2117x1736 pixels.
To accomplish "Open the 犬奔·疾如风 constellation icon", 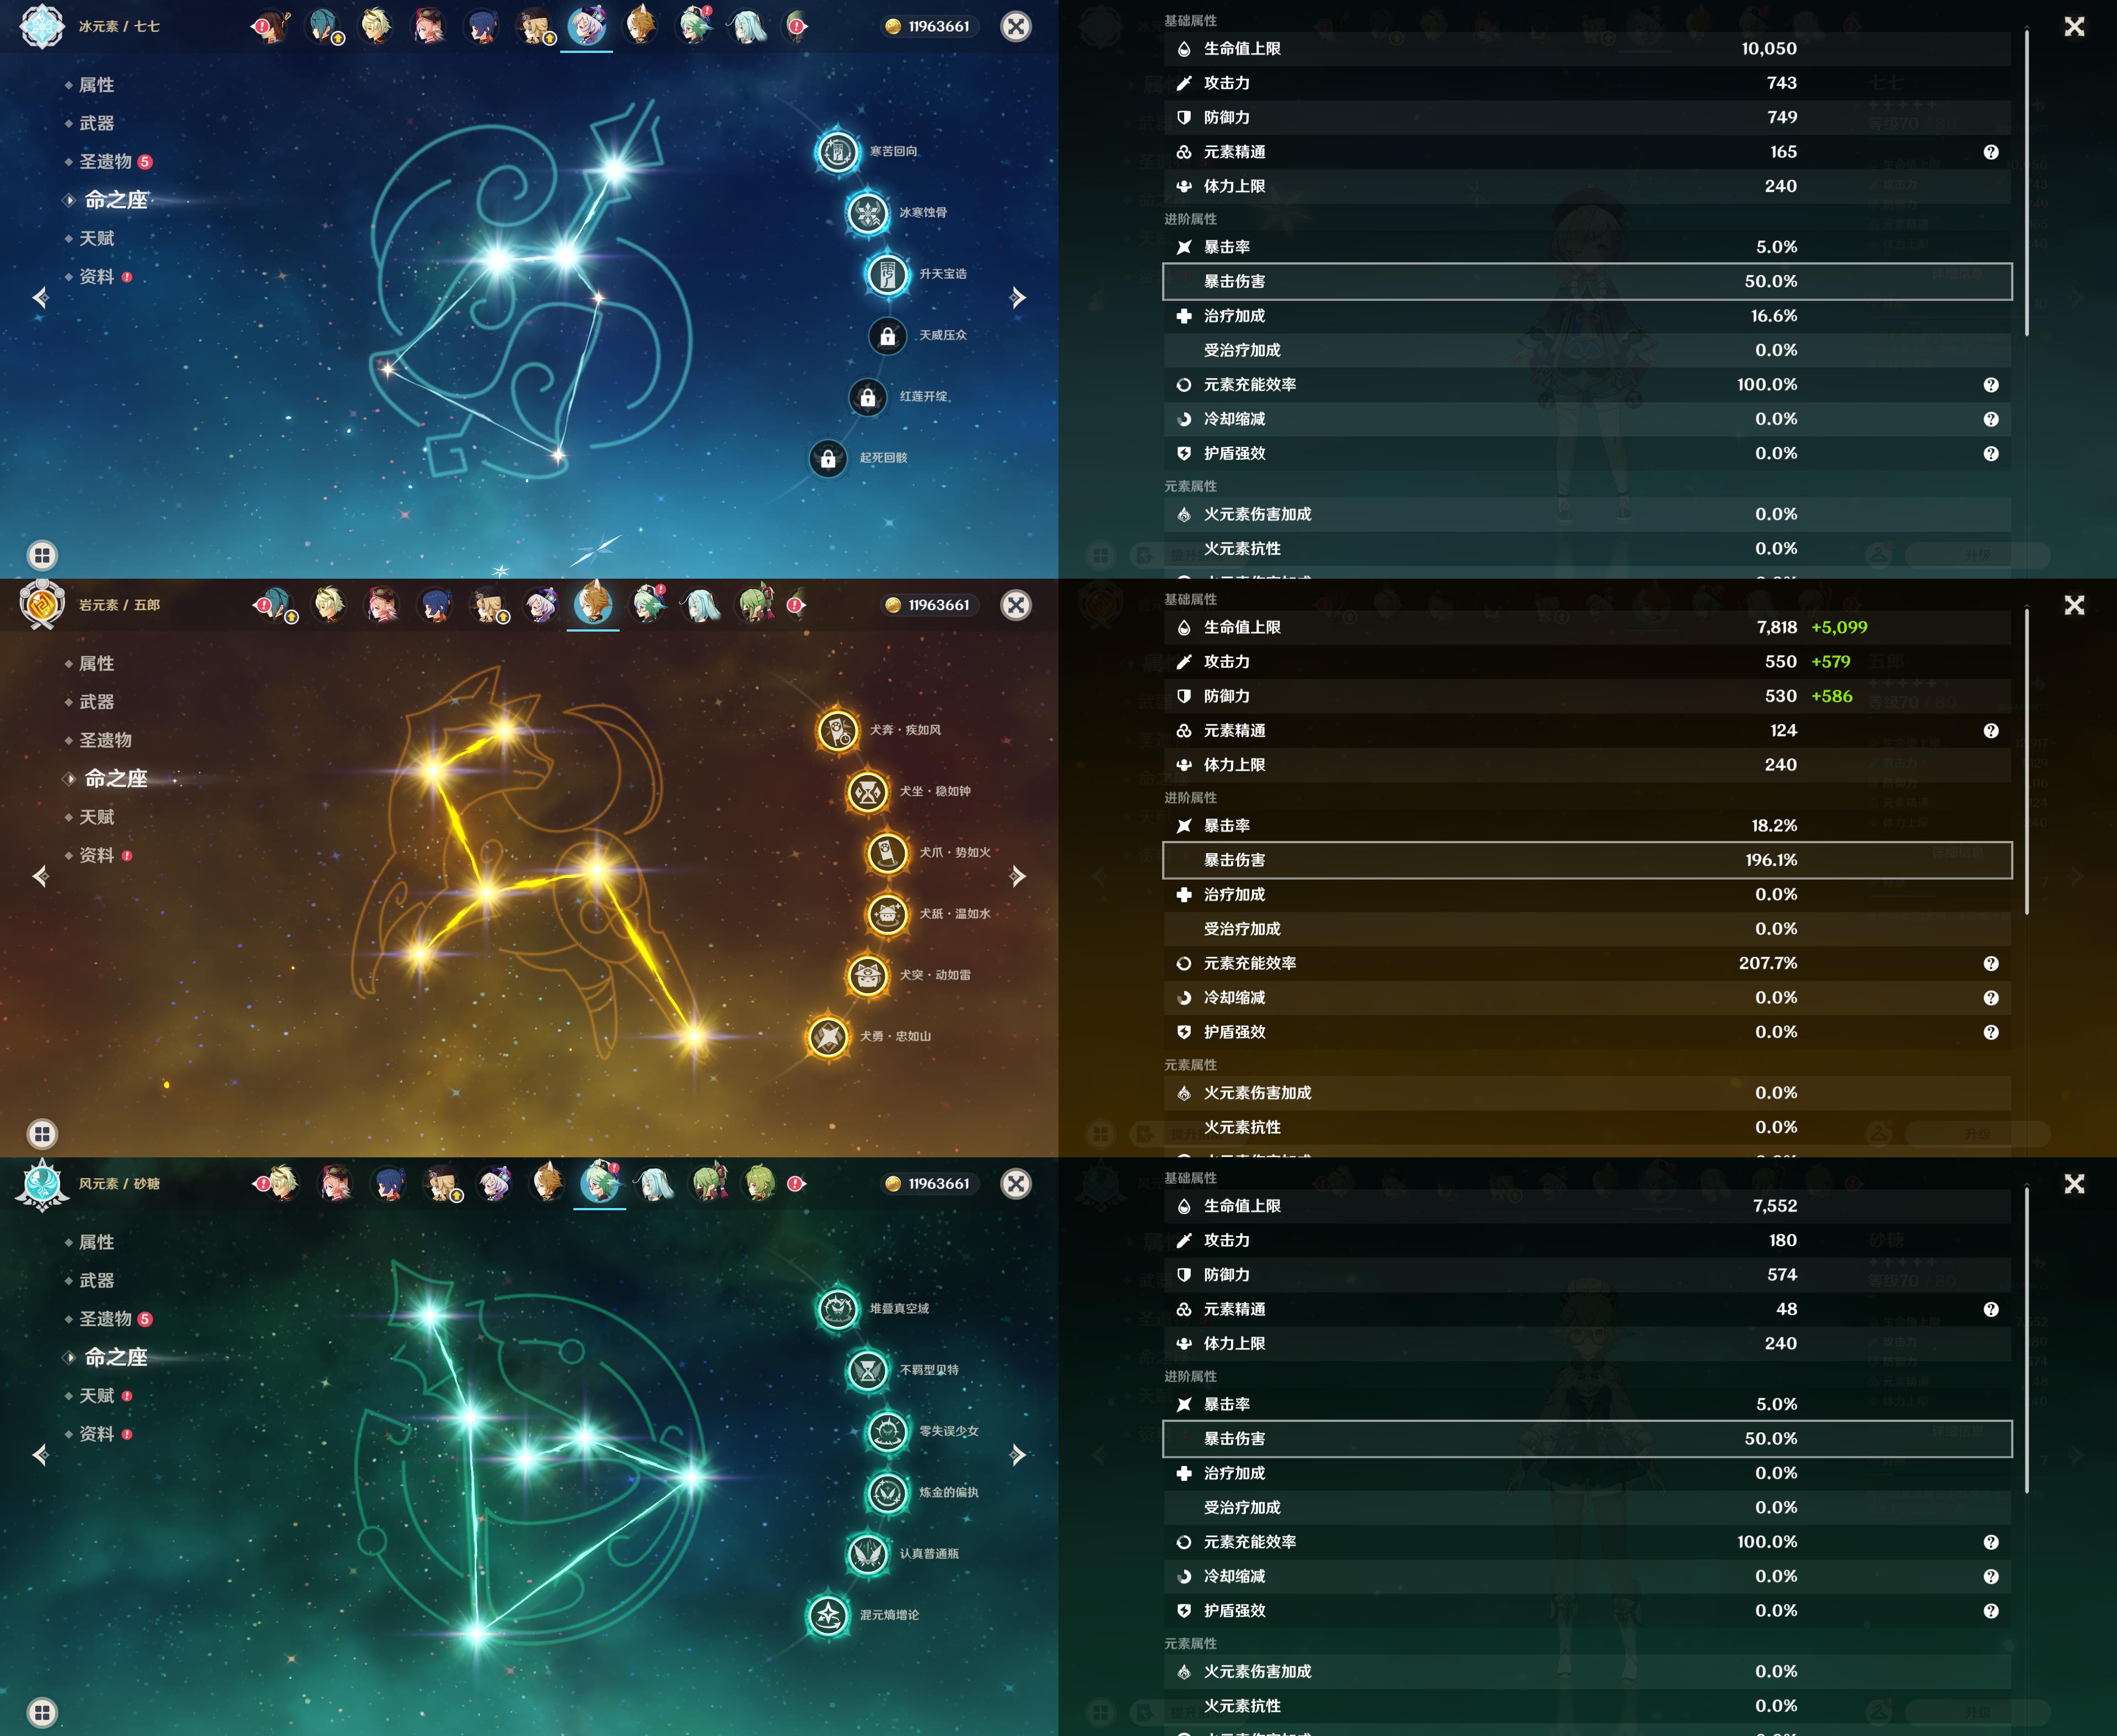I will 837,731.
